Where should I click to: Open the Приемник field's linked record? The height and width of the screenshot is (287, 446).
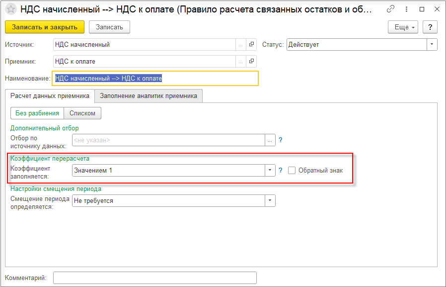pos(251,61)
